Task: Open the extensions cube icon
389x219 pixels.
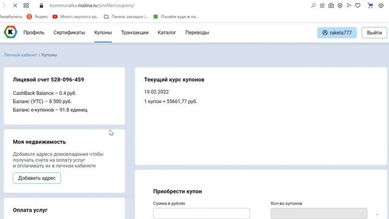Action: pos(381,5)
